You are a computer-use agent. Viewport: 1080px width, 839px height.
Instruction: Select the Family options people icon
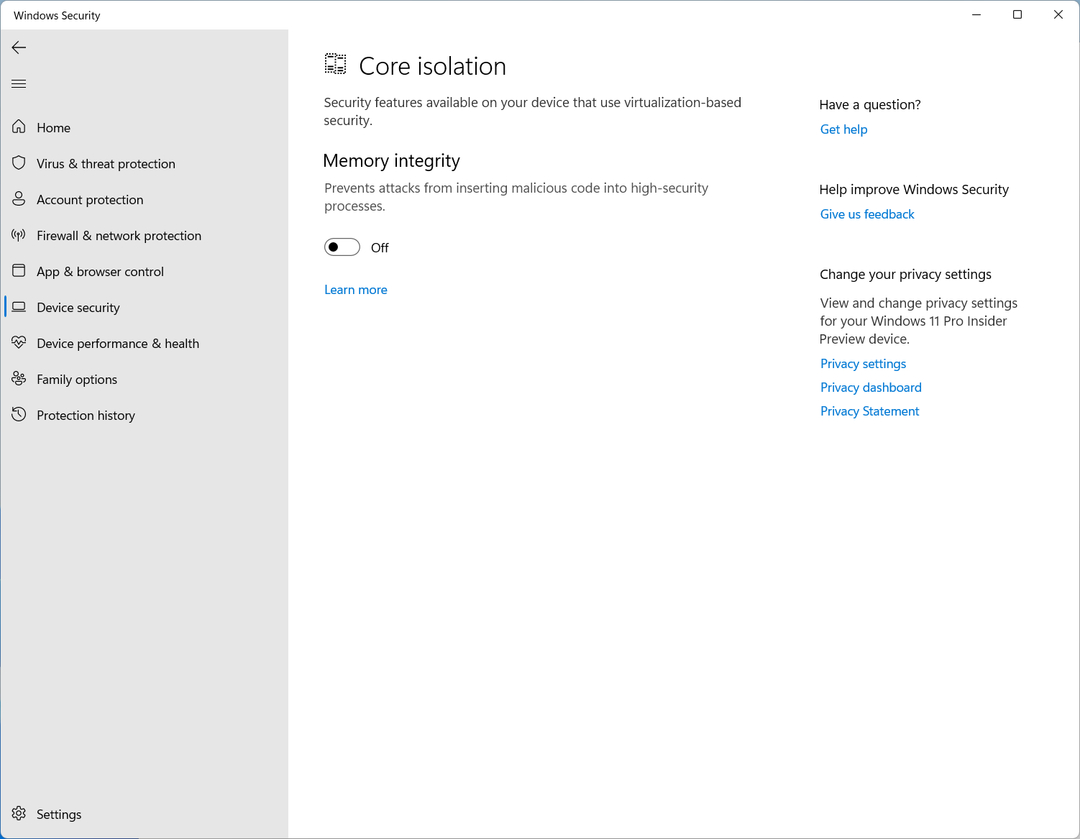click(19, 379)
